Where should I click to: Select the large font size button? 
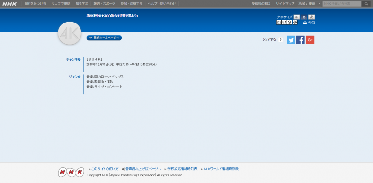coord(311,17)
